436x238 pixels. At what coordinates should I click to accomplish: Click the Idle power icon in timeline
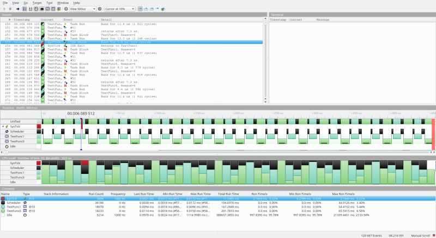coord(7,147)
